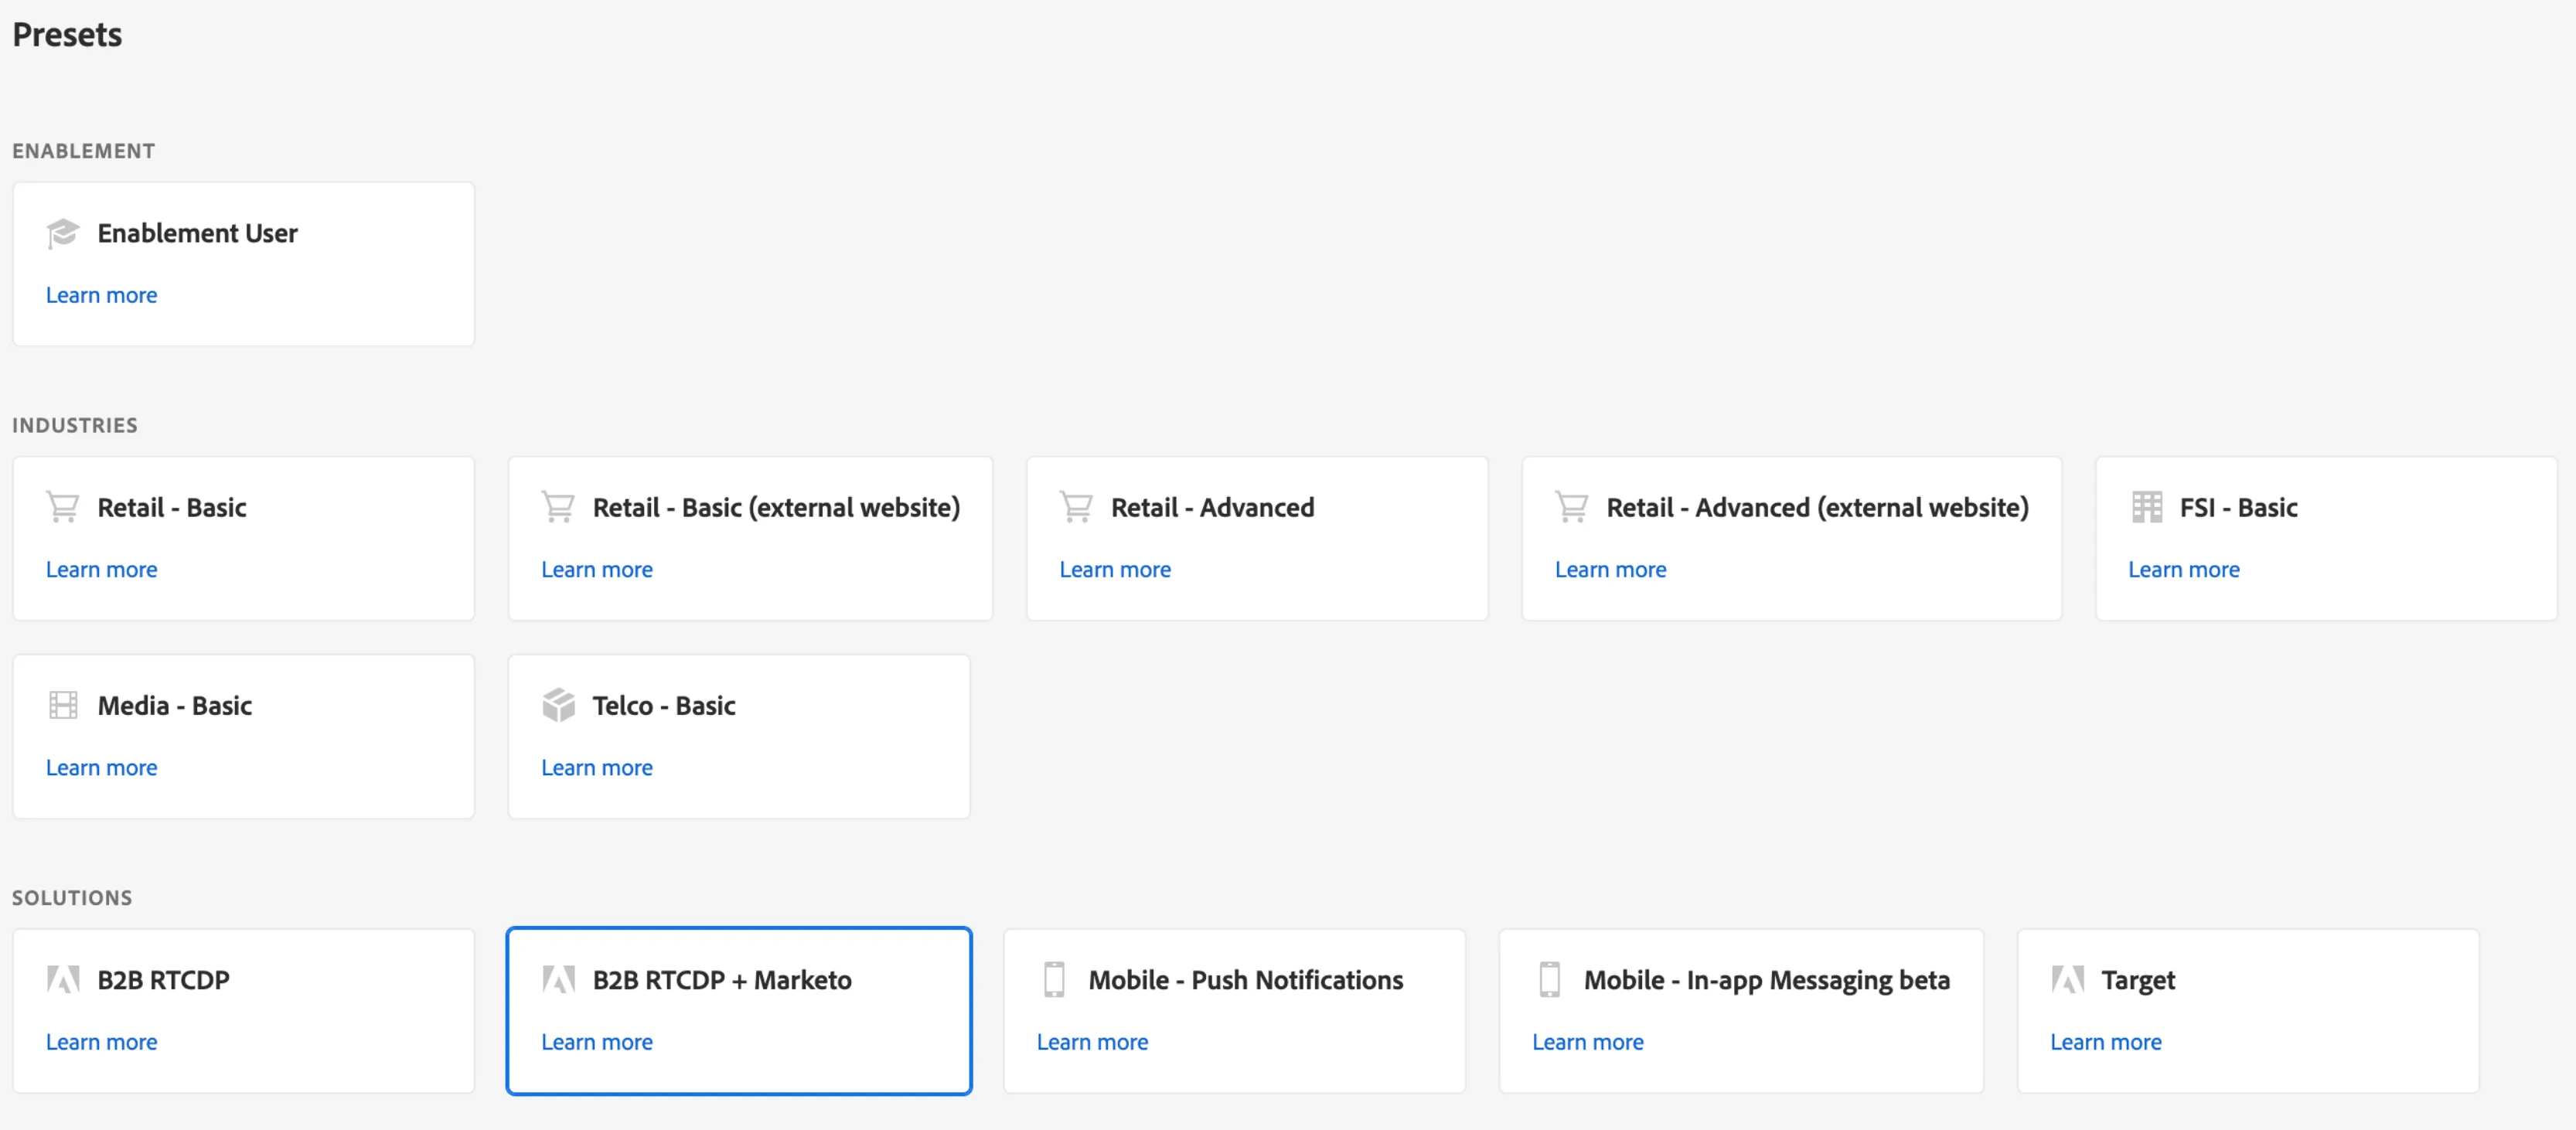Viewport: 2576px width, 1130px height.
Task: Click the shopping cart icon on Retail - Basic
Action: pos(62,507)
